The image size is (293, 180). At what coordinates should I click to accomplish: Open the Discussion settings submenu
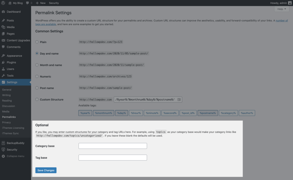pyautogui.click(x=8, y=106)
